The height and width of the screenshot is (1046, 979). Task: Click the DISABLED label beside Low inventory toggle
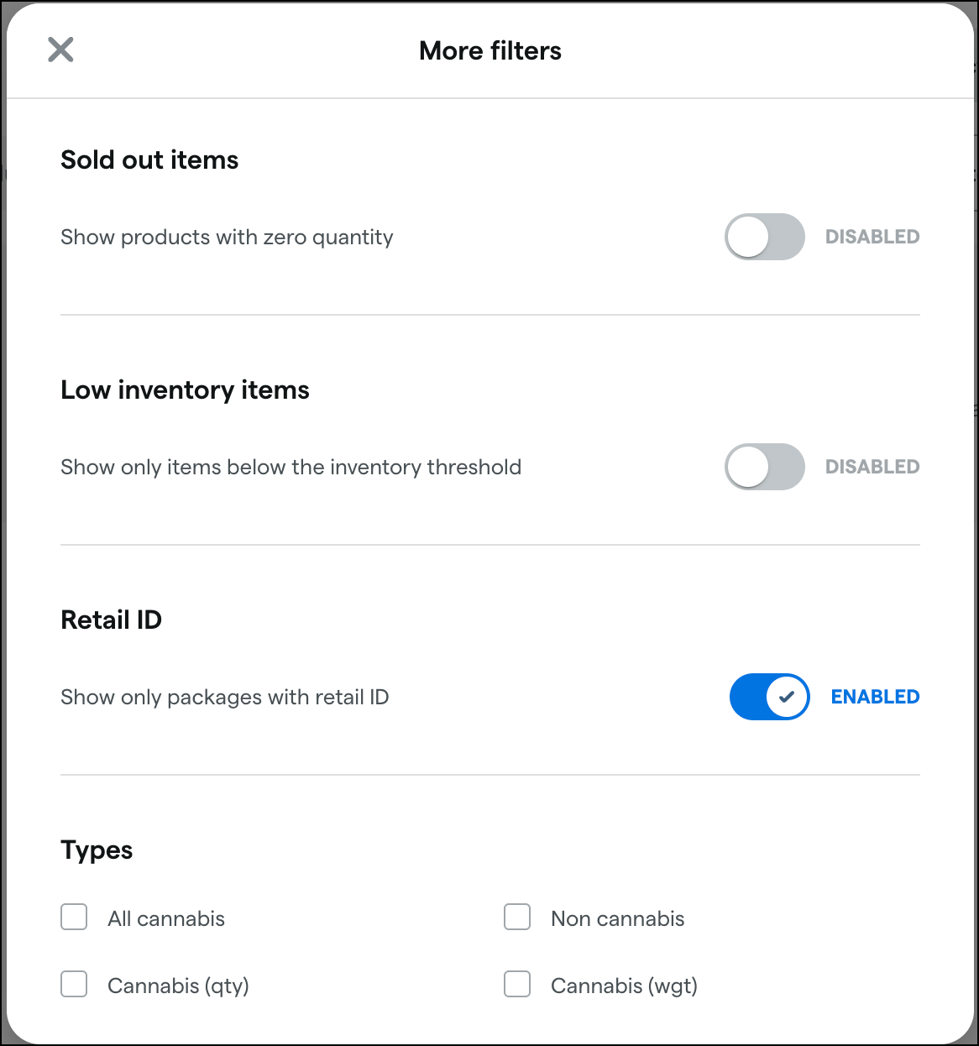click(872, 467)
